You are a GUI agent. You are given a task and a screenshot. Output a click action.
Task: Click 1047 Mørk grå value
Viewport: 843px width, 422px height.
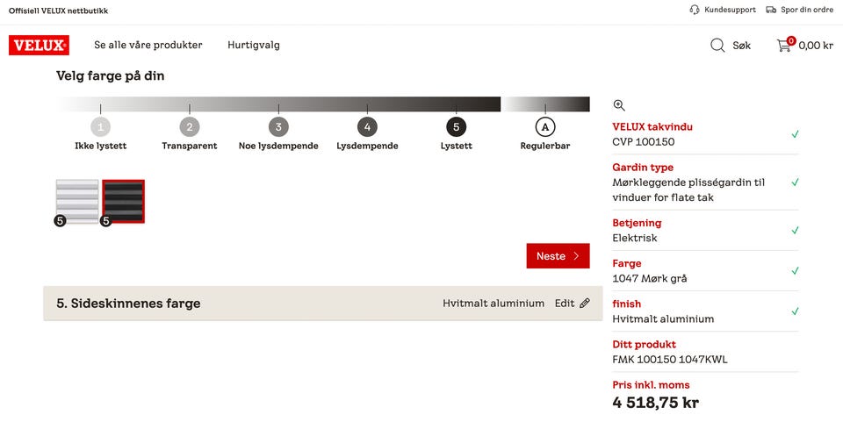point(650,279)
